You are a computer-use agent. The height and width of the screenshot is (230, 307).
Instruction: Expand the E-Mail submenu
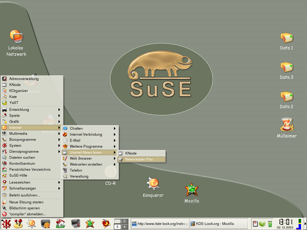tap(90, 140)
